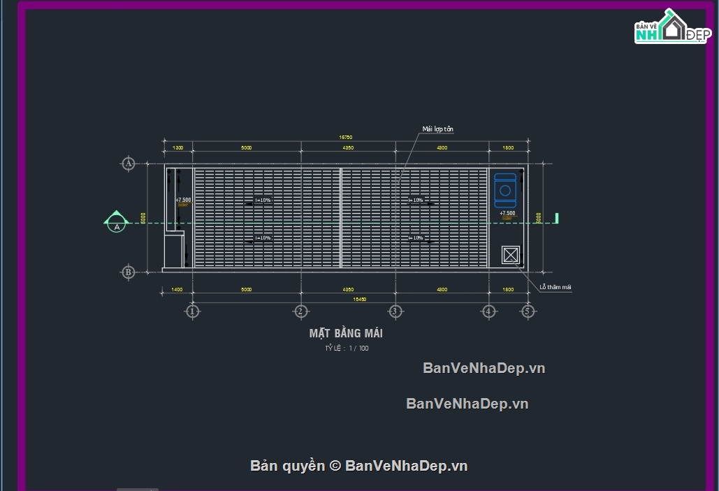The image size is (719, 491).
Task: Click the horizontal scrollbar at the bottom edge
Action: click(x=138, y=489)
